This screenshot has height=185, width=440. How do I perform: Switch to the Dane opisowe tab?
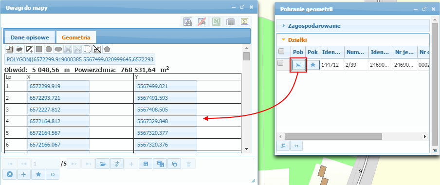[x=30, y=37]
